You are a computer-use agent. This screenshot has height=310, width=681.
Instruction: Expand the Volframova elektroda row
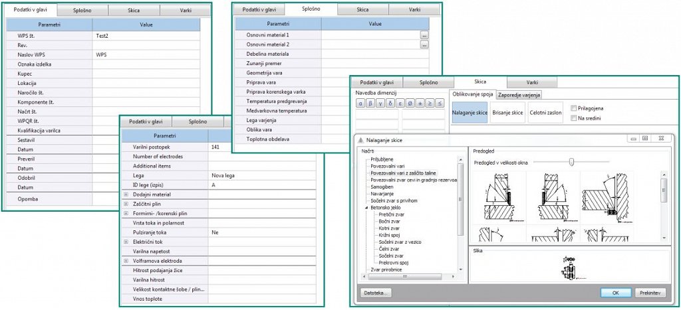126,262
